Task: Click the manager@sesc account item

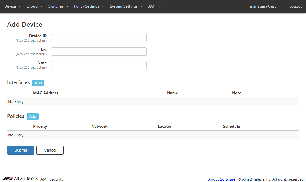Action: [263, 6]
